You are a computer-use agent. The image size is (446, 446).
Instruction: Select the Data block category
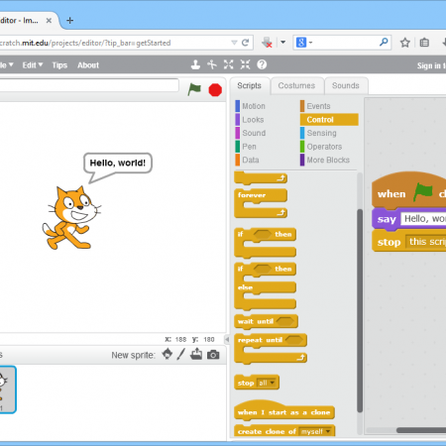click(251, 160)
